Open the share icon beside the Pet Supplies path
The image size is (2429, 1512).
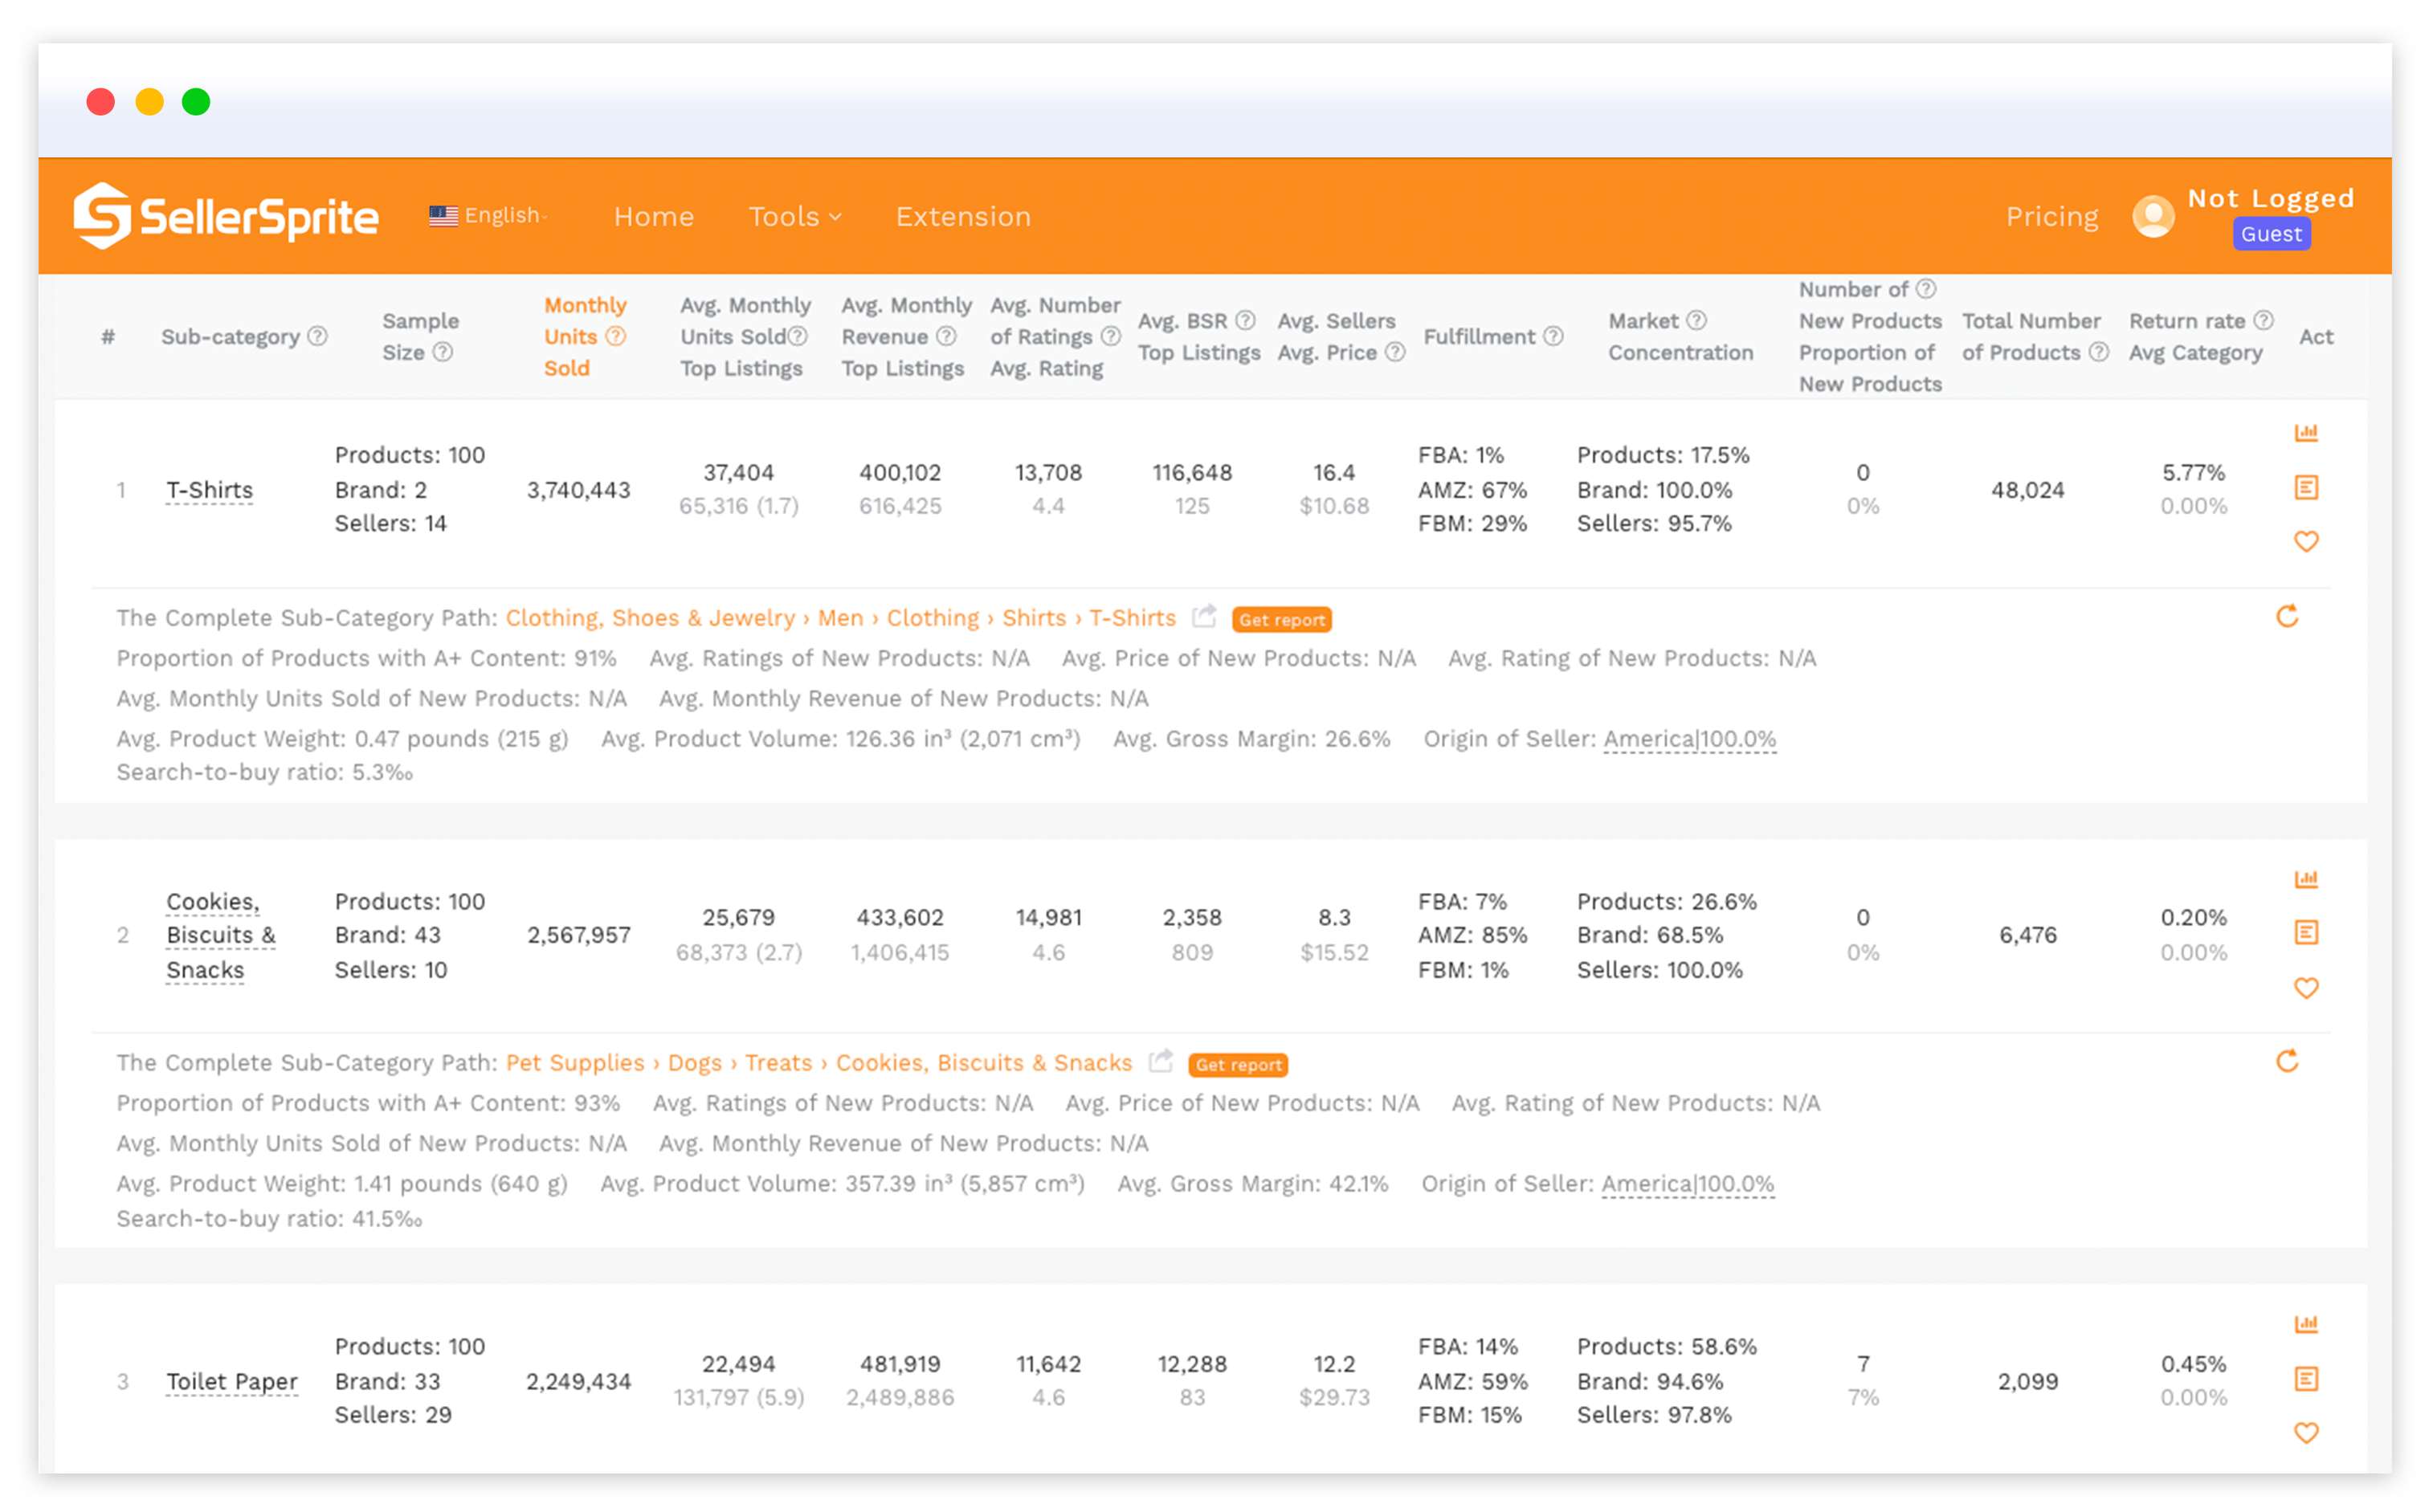pyautogui.click(x=1161, y=1061)
